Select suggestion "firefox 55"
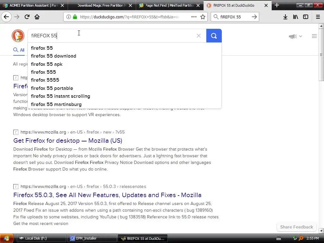The width and height of the screenshot is (324, 243). click(125, 48)
